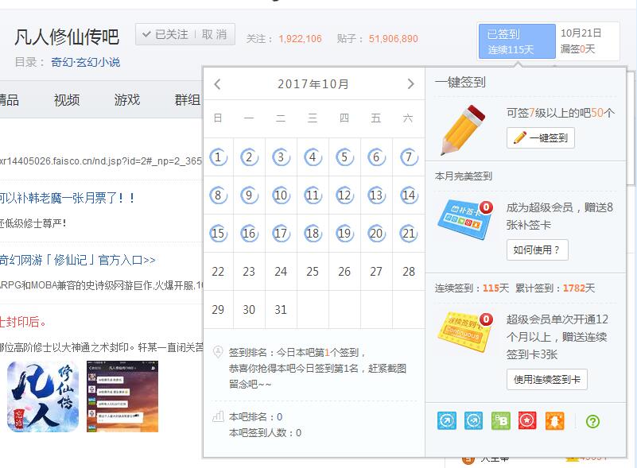Open the 群组 tab
The image size is (637, 468).
coord(187,99)
